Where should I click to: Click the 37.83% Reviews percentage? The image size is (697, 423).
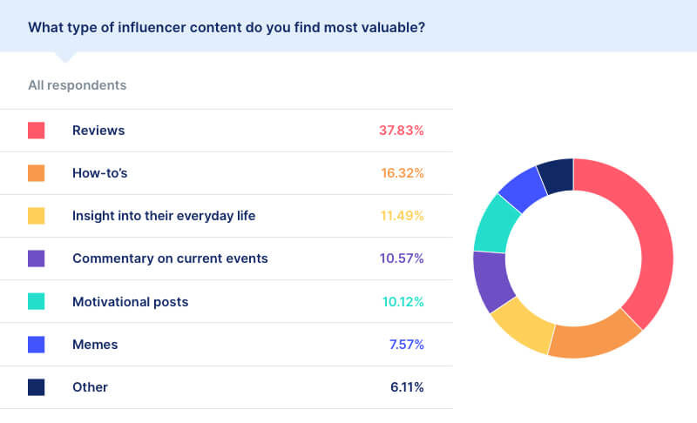tap(402, 131)
